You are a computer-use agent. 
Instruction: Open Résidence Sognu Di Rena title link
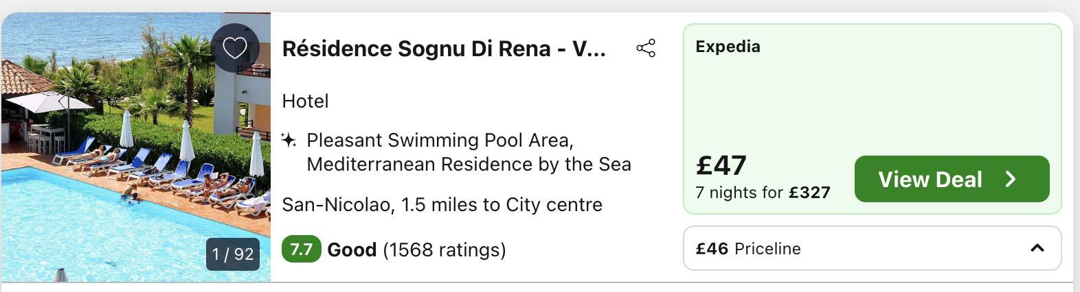(x=445, y=49)
